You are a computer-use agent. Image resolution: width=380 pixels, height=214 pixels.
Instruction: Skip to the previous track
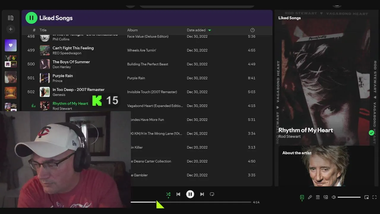(x=178, y=194)
